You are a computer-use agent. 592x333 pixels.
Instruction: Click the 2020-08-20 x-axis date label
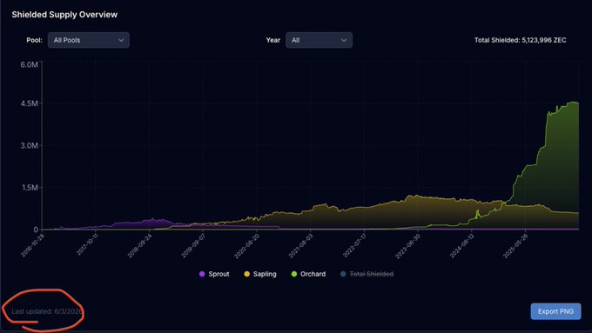coord(247,246)
